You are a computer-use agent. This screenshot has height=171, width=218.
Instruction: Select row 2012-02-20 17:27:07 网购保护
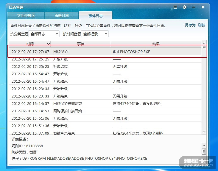click(x=105, y=52)
